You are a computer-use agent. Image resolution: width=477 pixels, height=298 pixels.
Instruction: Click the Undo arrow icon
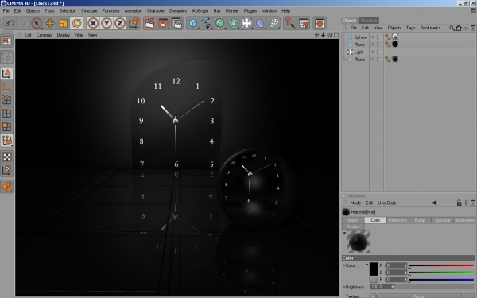(x=10, y=23)
